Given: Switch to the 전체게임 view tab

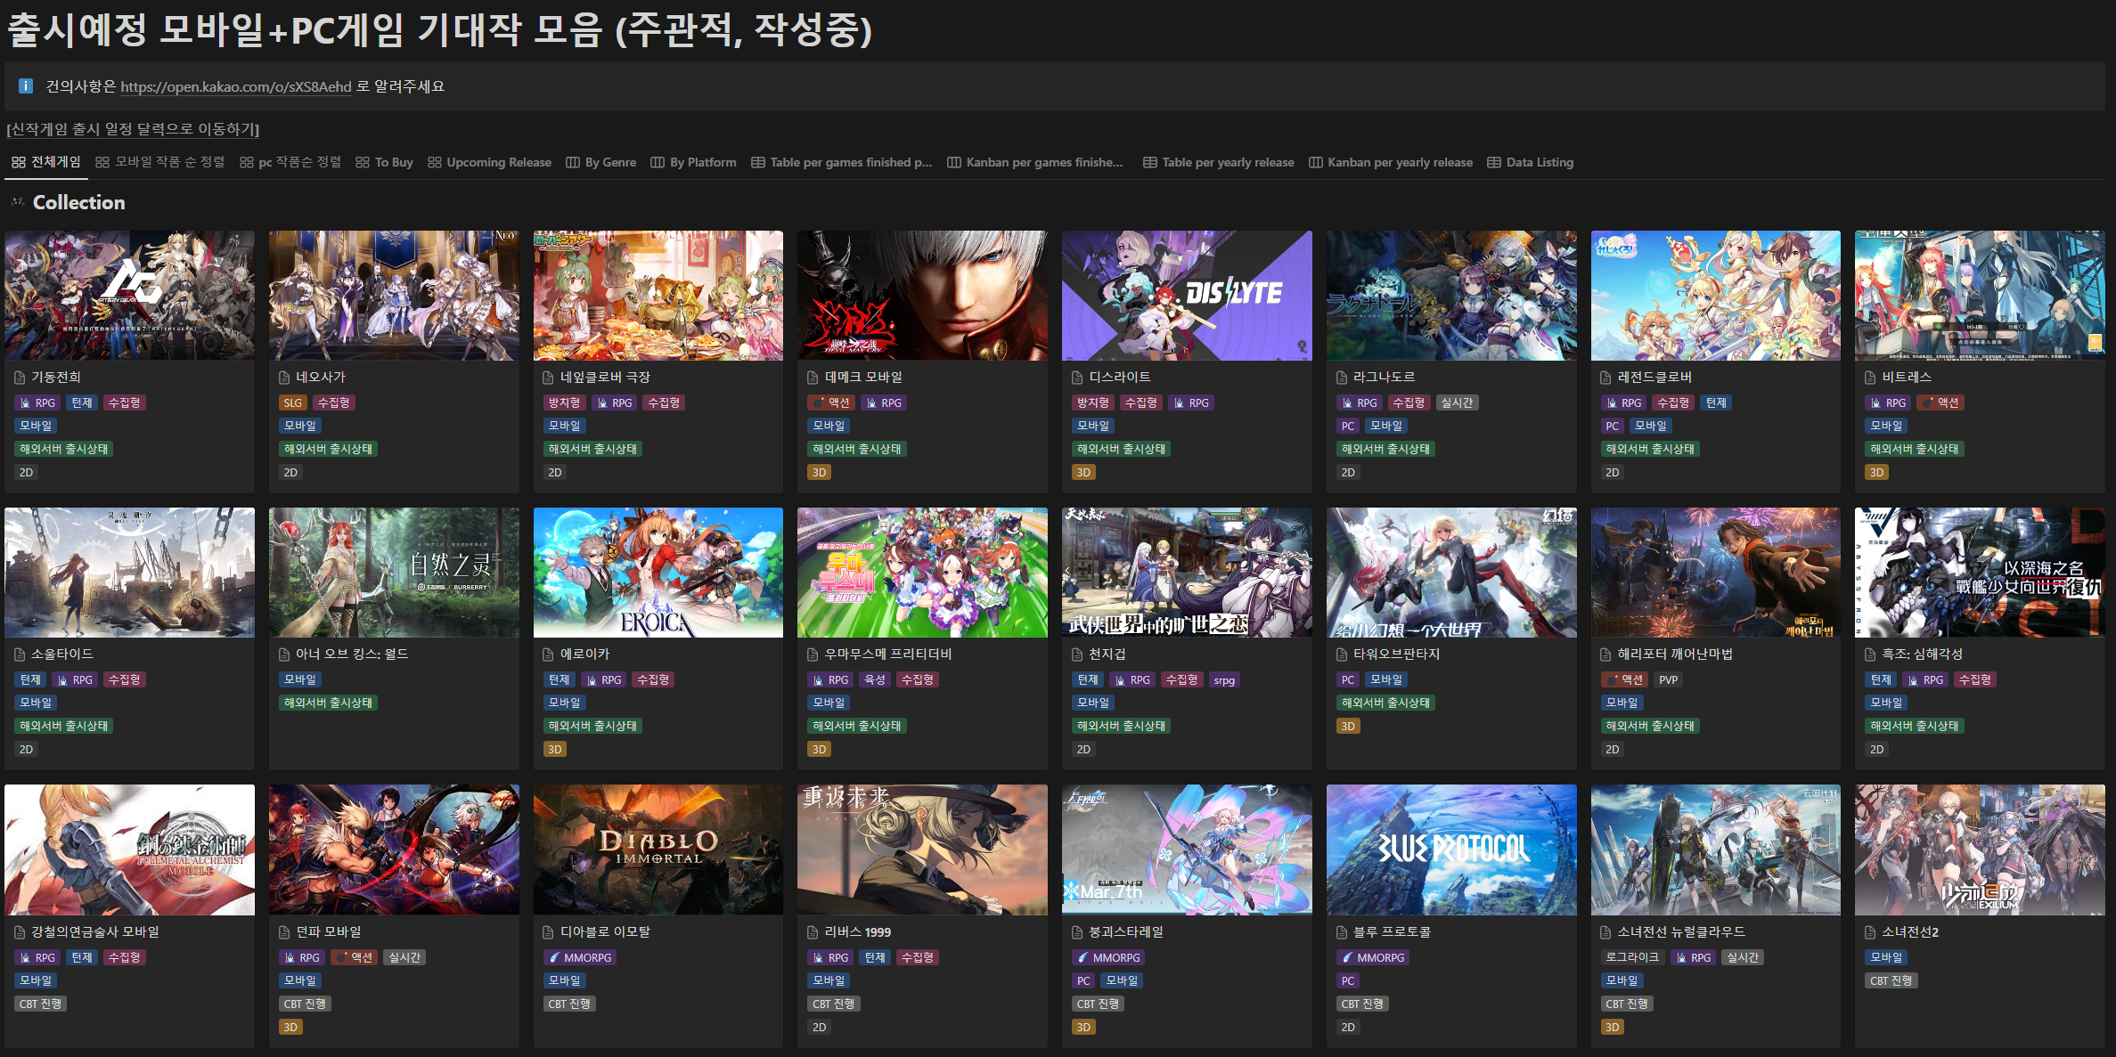Looking at the screenshot, I should pyautogui.click(x=46, y=162).
